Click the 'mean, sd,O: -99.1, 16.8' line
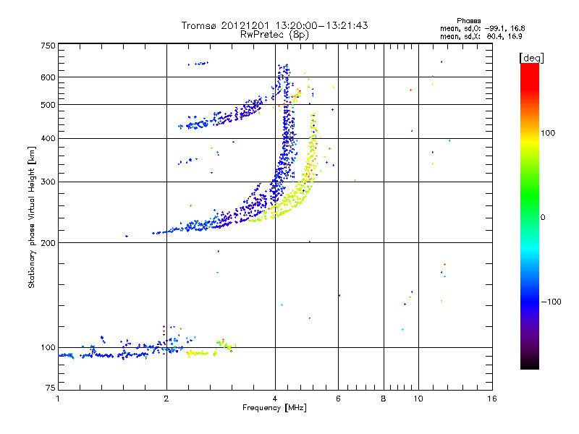Viewport: 579px width, 434px height. [482, 28]
